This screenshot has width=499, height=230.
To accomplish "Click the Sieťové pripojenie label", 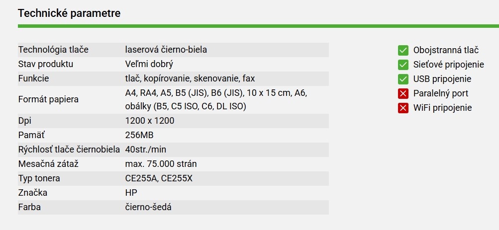I will point(448,65).
